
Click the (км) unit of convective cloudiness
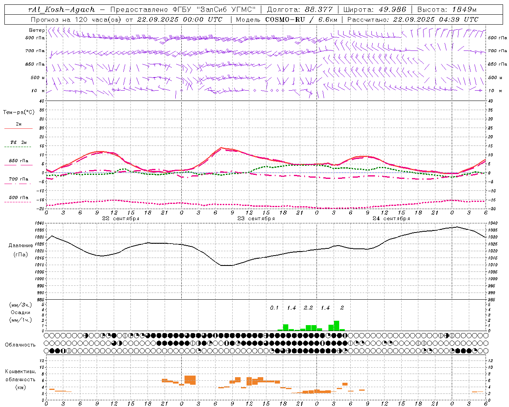tap(21, 387)
